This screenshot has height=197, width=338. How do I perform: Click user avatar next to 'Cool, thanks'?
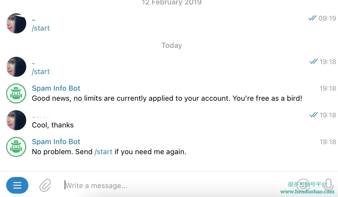point(16,120)
